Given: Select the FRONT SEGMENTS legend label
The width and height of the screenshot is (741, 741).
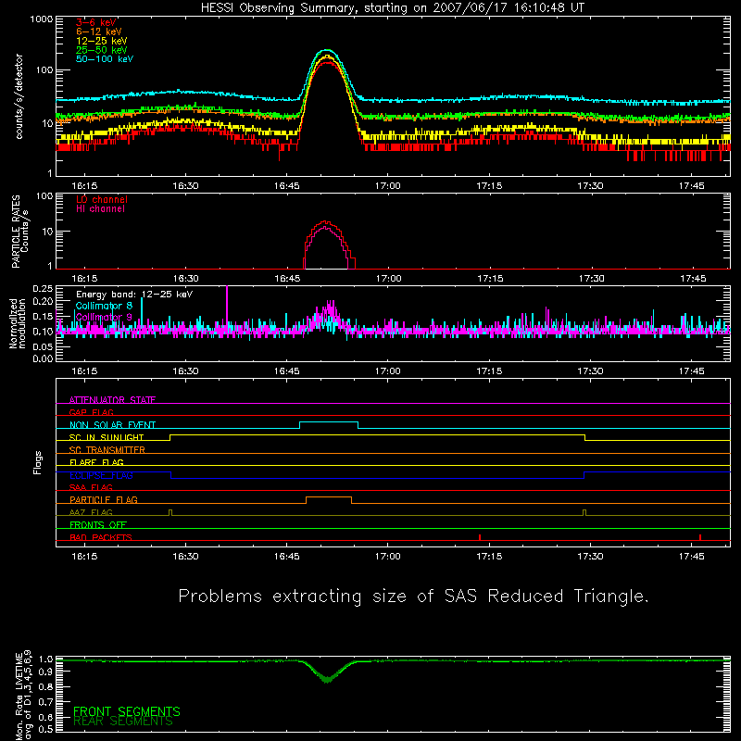Looking at the screenshot, I should pyautogui.click(x=127, y=711).
